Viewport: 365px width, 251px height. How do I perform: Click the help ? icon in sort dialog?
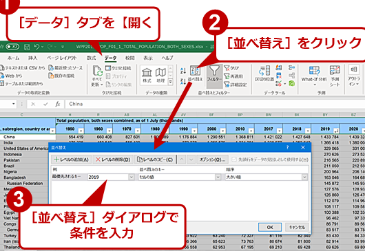coord(287,147)
